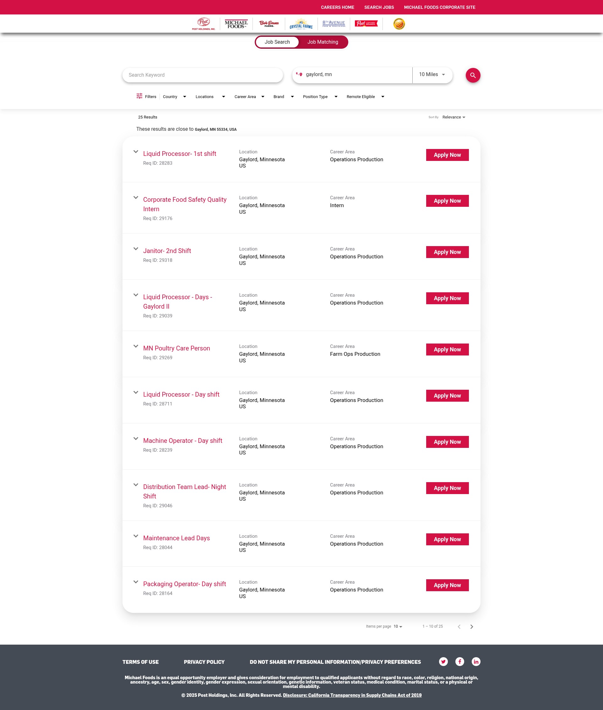Click the Filters label
Screen dimensions: 603x710
coord(150,97)
